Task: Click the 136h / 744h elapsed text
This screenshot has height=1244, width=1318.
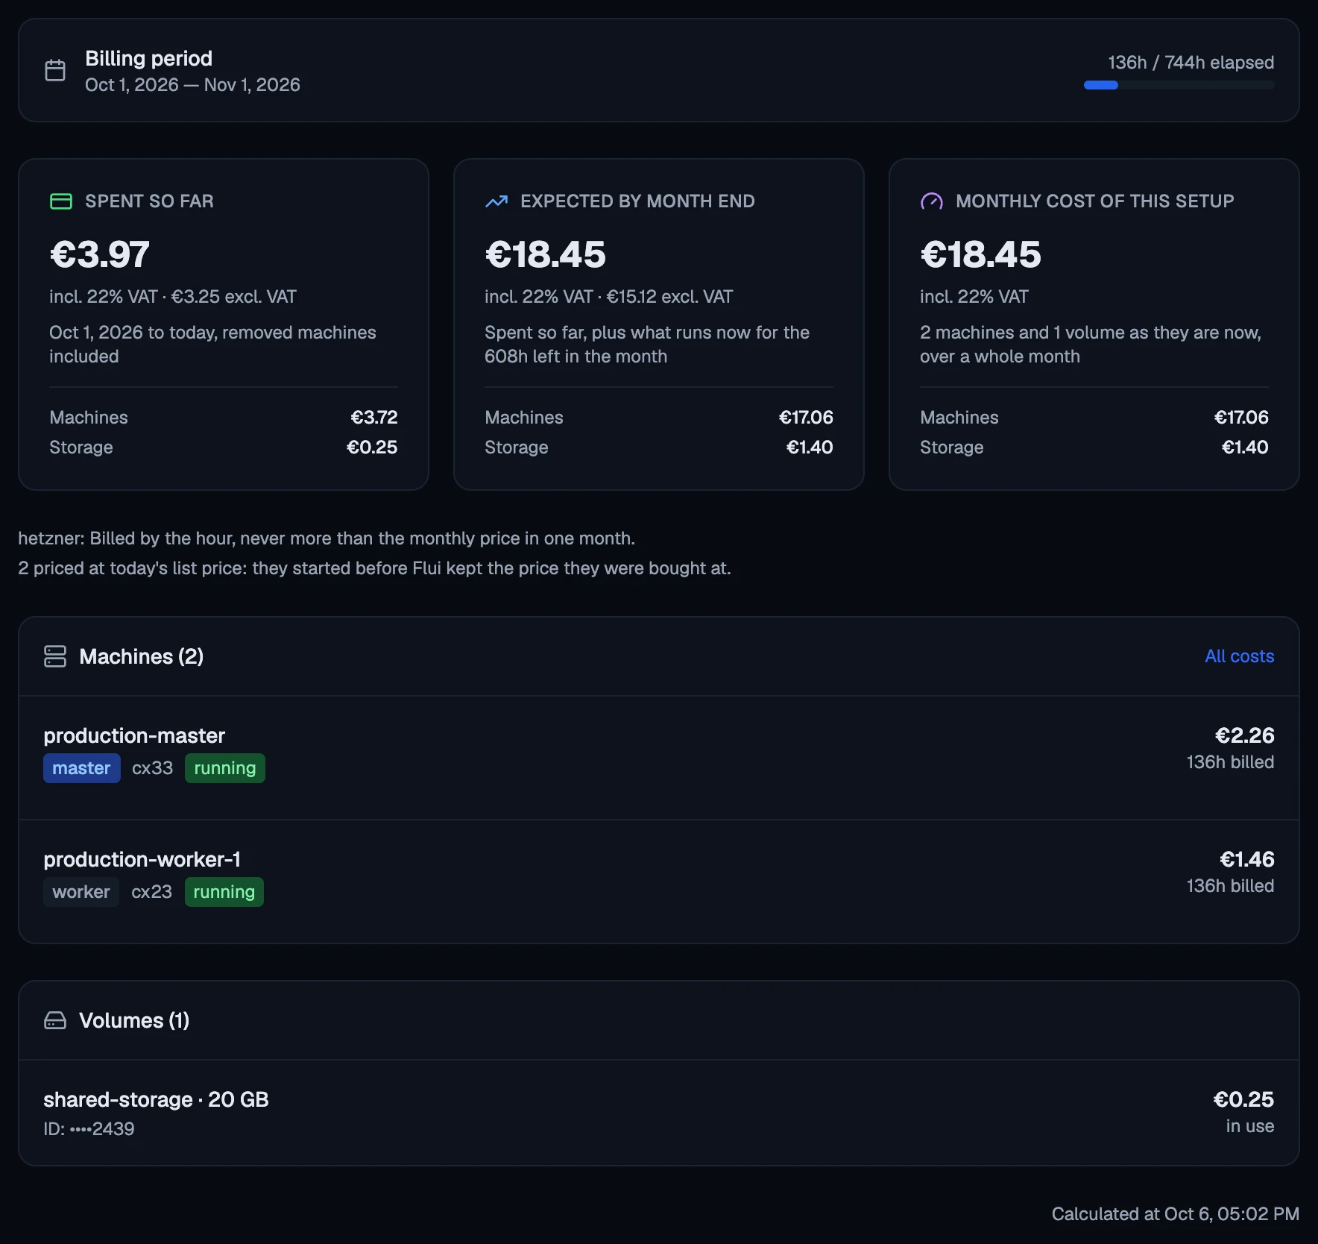Action: [x=1191, y=63]
